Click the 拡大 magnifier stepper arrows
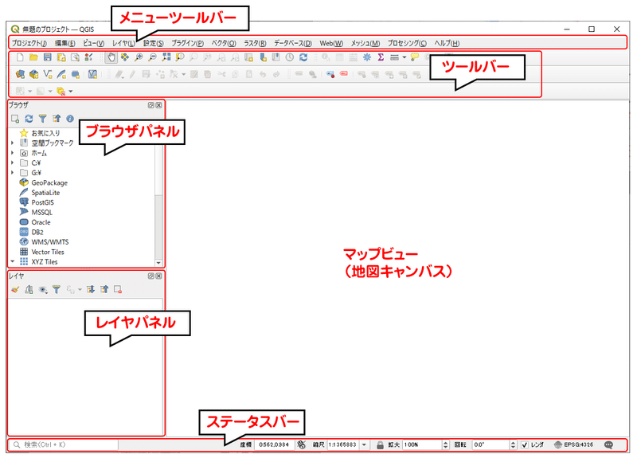637x458 pixels. click(446, 444)
